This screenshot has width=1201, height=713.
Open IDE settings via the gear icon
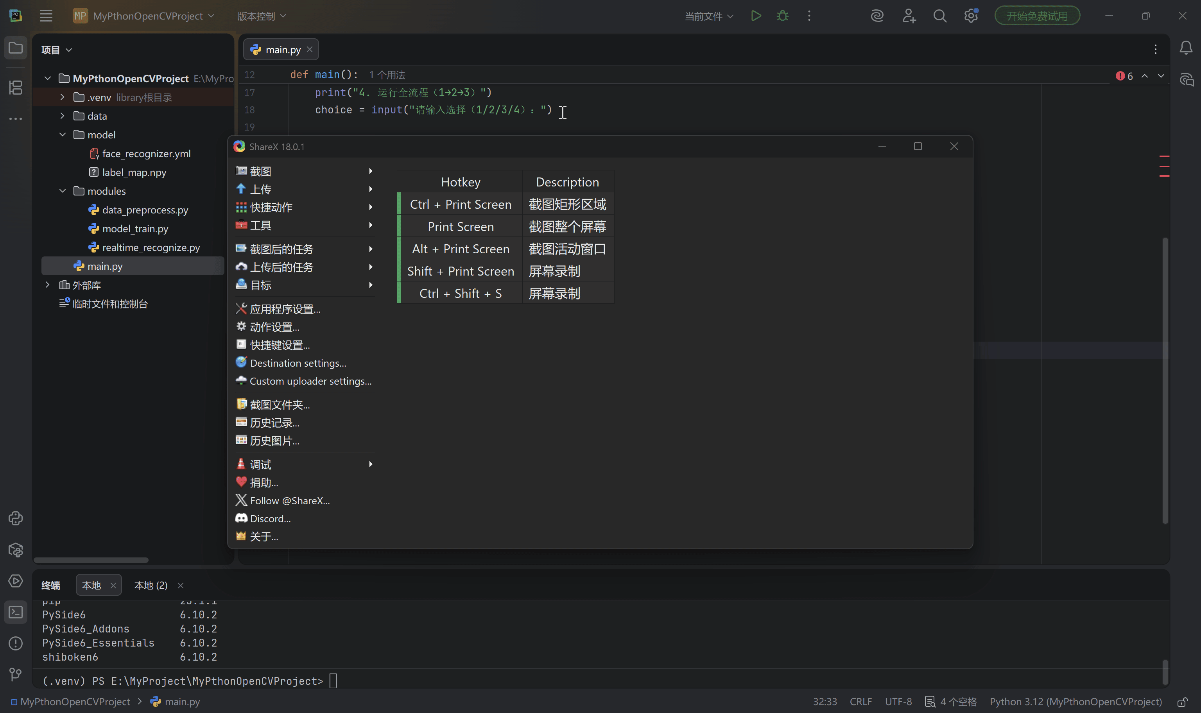point(971,15)
